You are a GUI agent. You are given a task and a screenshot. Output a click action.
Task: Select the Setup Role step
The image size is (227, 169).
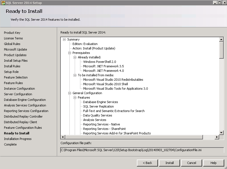pyautogui.click(x=11, y=72)
